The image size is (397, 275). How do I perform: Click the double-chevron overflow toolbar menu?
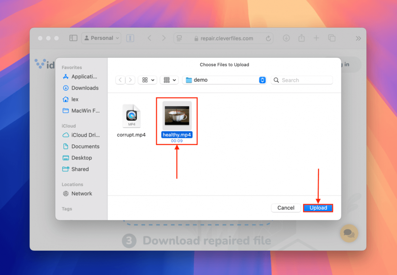point(358,38)
